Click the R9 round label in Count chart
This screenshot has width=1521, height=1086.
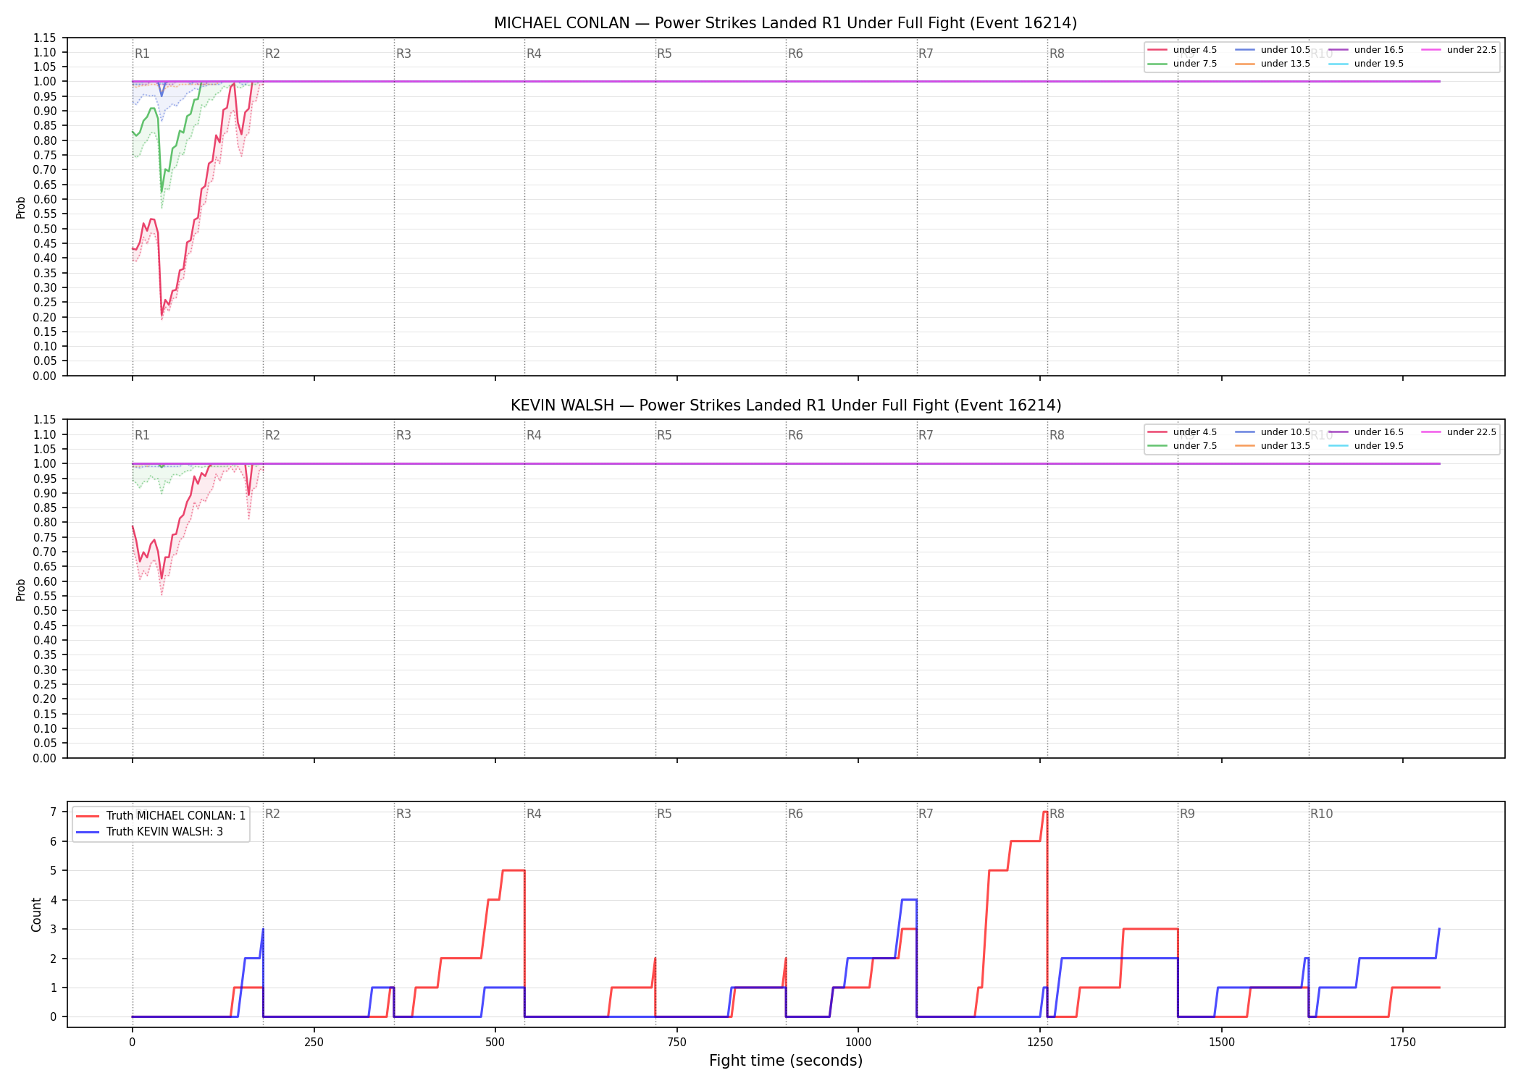(x=1187, y=814)
